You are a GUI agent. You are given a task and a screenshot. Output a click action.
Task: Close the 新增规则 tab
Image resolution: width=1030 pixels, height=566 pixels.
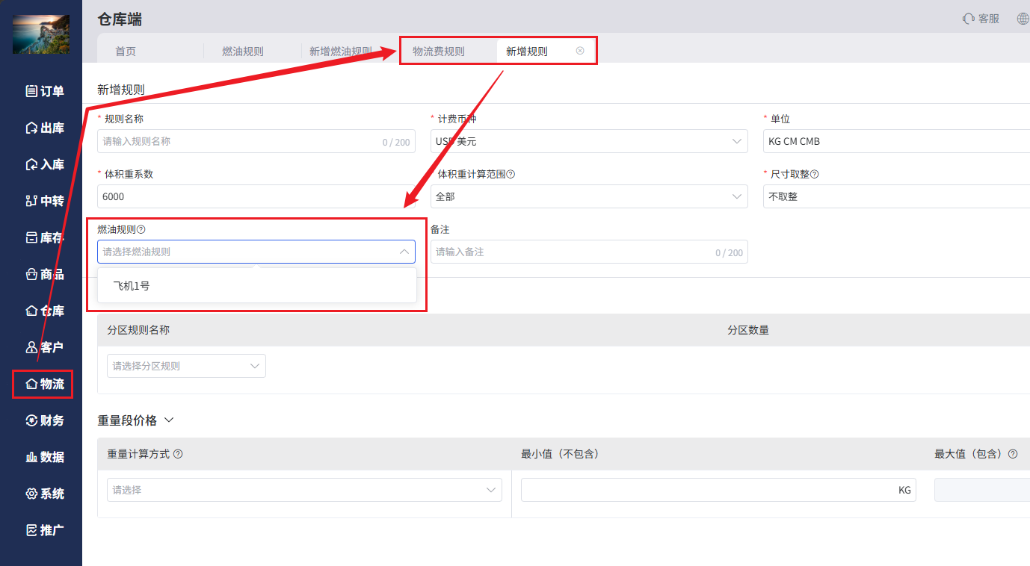[580, 51]
